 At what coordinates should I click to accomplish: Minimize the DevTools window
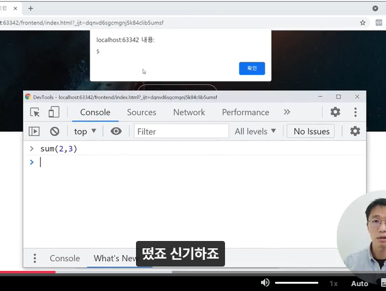click(x=320, y=97)
